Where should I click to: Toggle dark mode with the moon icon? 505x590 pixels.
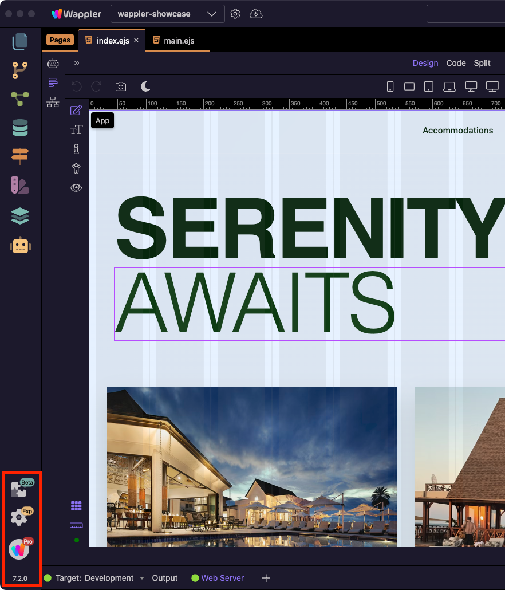(145, 86)
